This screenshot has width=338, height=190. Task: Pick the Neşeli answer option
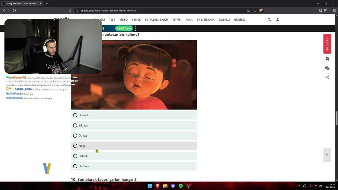[x=134, y=146]
